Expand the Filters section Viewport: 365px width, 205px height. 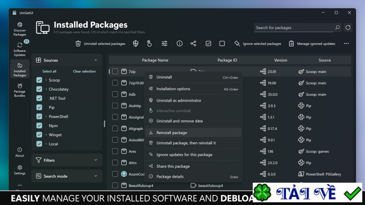point(67,160)
